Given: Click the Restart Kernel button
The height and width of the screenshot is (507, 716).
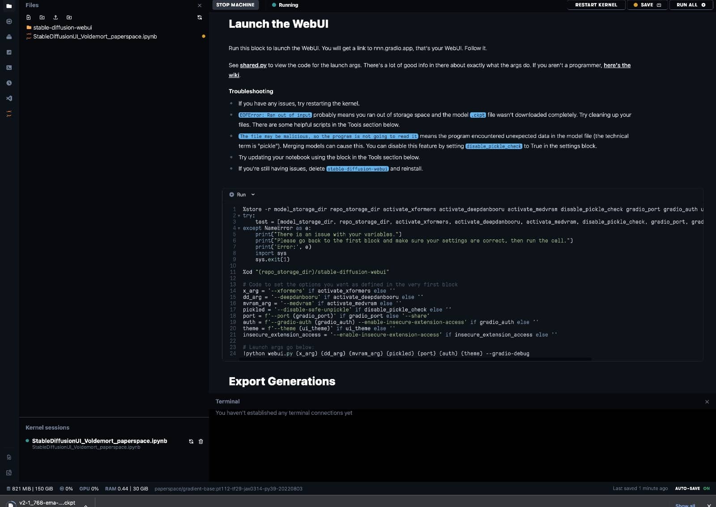Looking at the screenshot, I should 596,5.
